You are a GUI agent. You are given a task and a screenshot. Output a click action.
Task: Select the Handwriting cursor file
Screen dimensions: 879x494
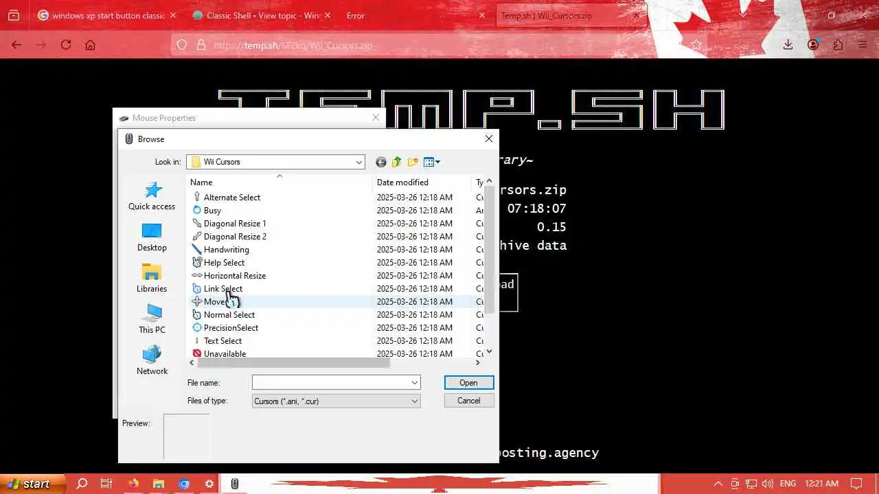tap(226, 250)
